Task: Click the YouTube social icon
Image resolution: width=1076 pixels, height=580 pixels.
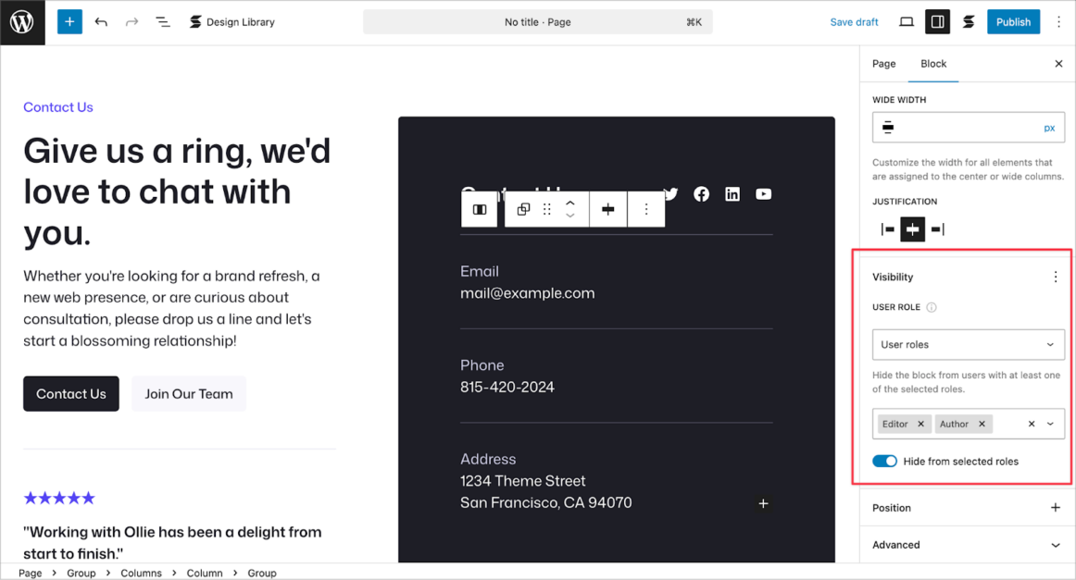Action: coord(763,194)
